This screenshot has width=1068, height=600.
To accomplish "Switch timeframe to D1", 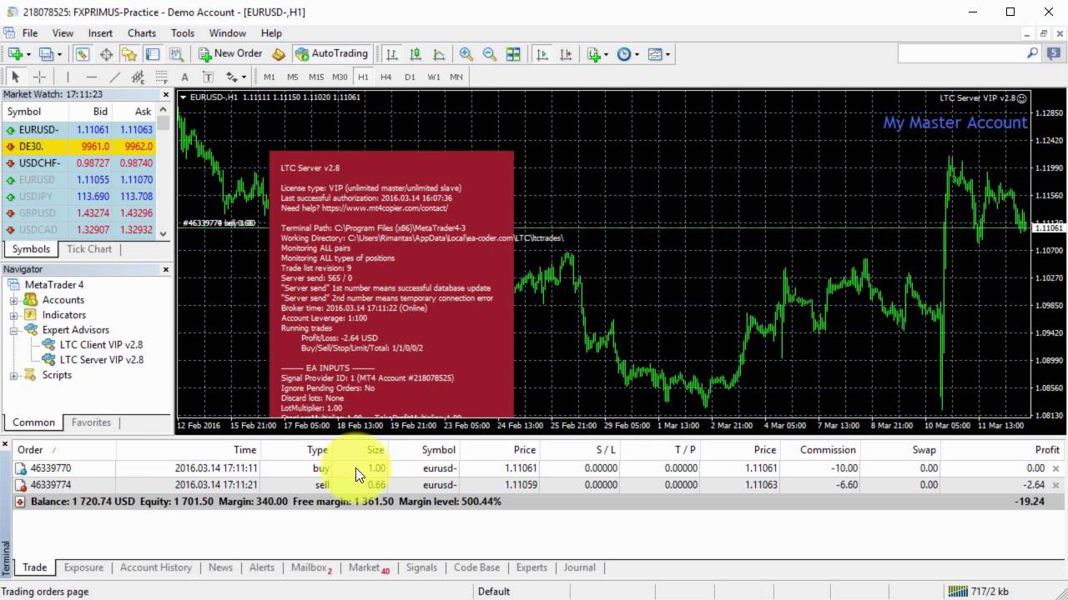I will point(410,77).
